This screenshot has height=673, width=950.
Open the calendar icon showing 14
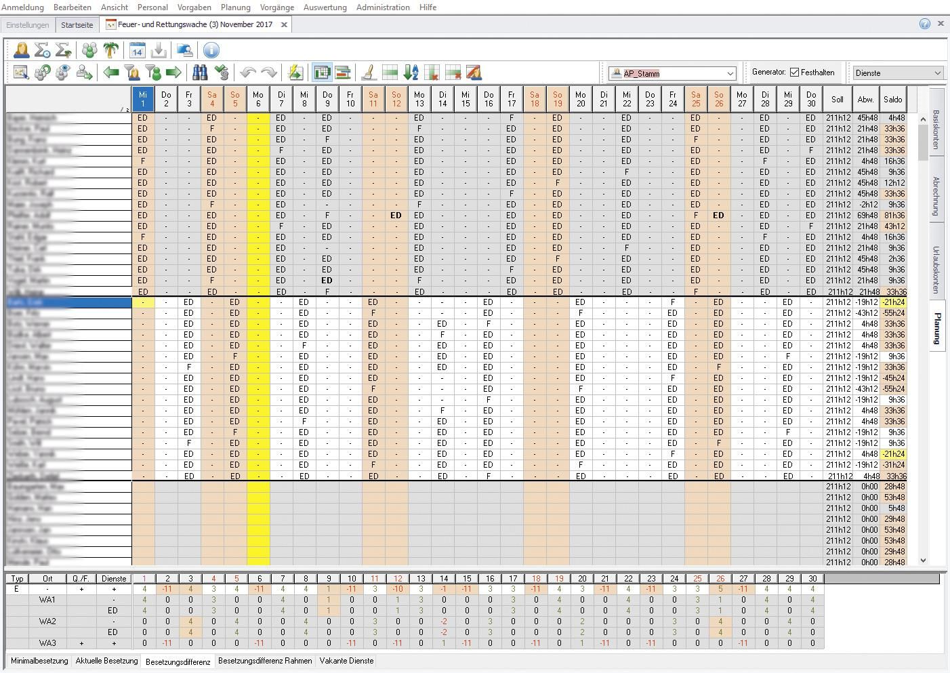pos(137,50)
